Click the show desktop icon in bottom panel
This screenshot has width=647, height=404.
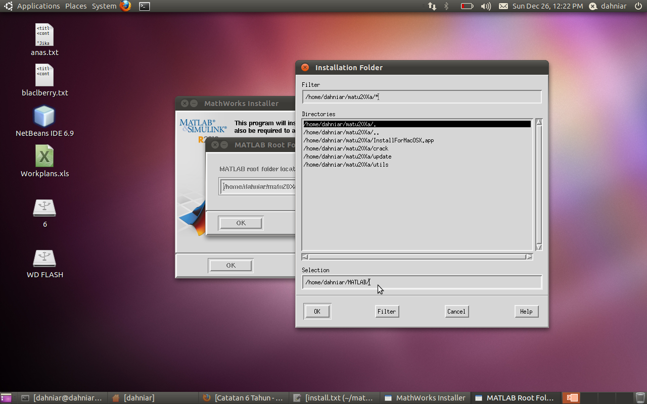6,398
